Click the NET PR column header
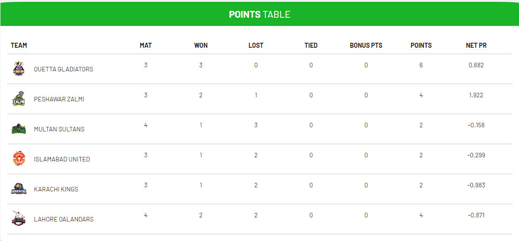 [x=476, y=45]
